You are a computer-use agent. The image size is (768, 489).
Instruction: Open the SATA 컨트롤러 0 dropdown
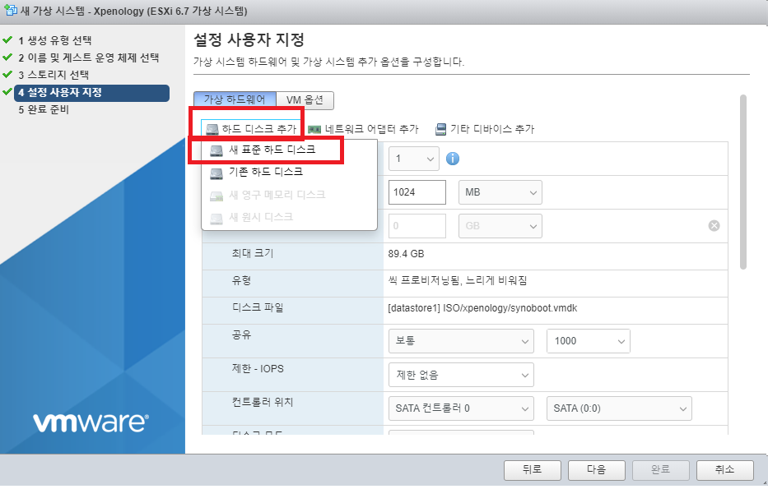pos(461,408)
